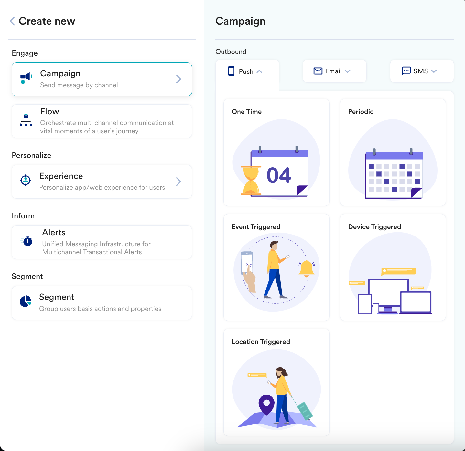Click the Flow hierarchy icon
Image resolution: width=465 pixels, height=451 pixels.
click(x=26, y=120)
